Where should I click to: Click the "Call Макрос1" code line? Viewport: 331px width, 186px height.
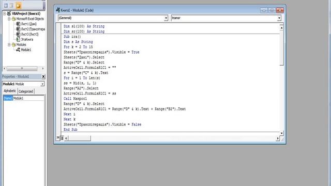click(75, 99)
